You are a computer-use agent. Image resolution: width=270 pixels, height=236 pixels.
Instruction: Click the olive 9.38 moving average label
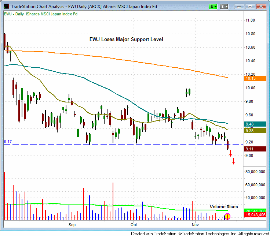pyautogui.click(x=255, y=131)
